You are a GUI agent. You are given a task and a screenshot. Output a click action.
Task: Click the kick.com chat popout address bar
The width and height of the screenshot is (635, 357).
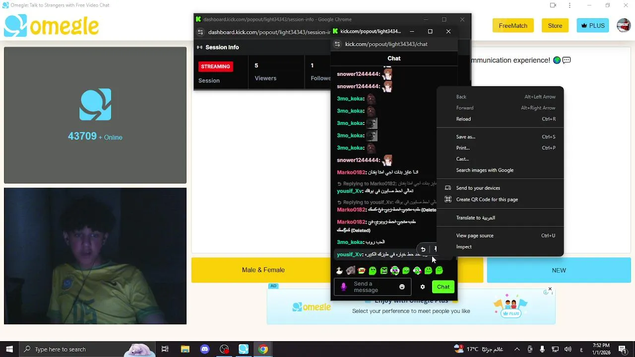(386, 44)
